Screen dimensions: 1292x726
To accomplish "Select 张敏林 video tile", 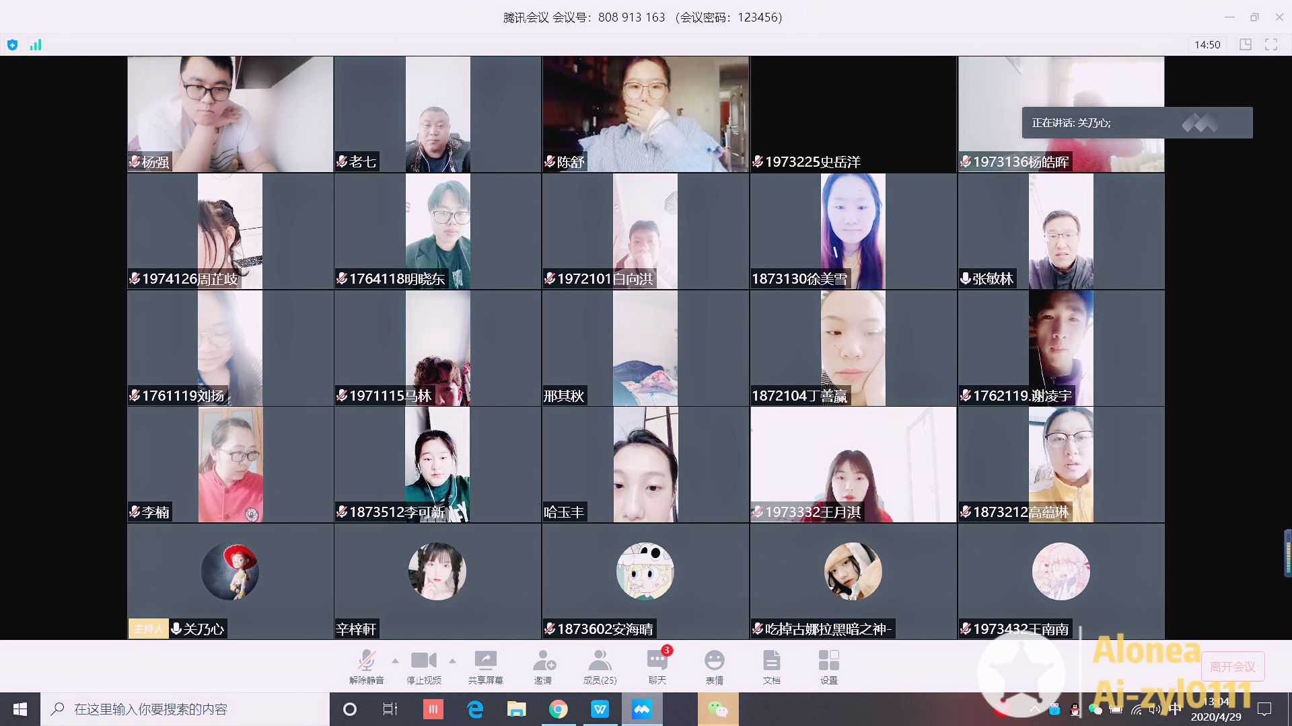I will tap(1061, 231).
